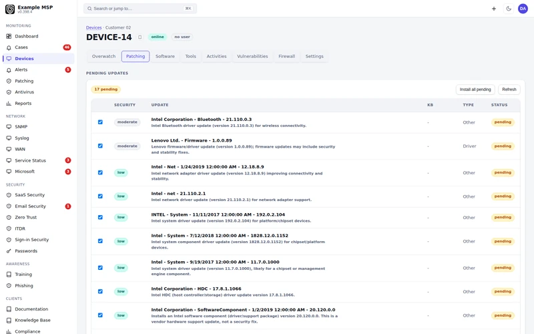
Task: Click the plus icon in top bar
Action: pyautogui.click(x=494, y=9)
